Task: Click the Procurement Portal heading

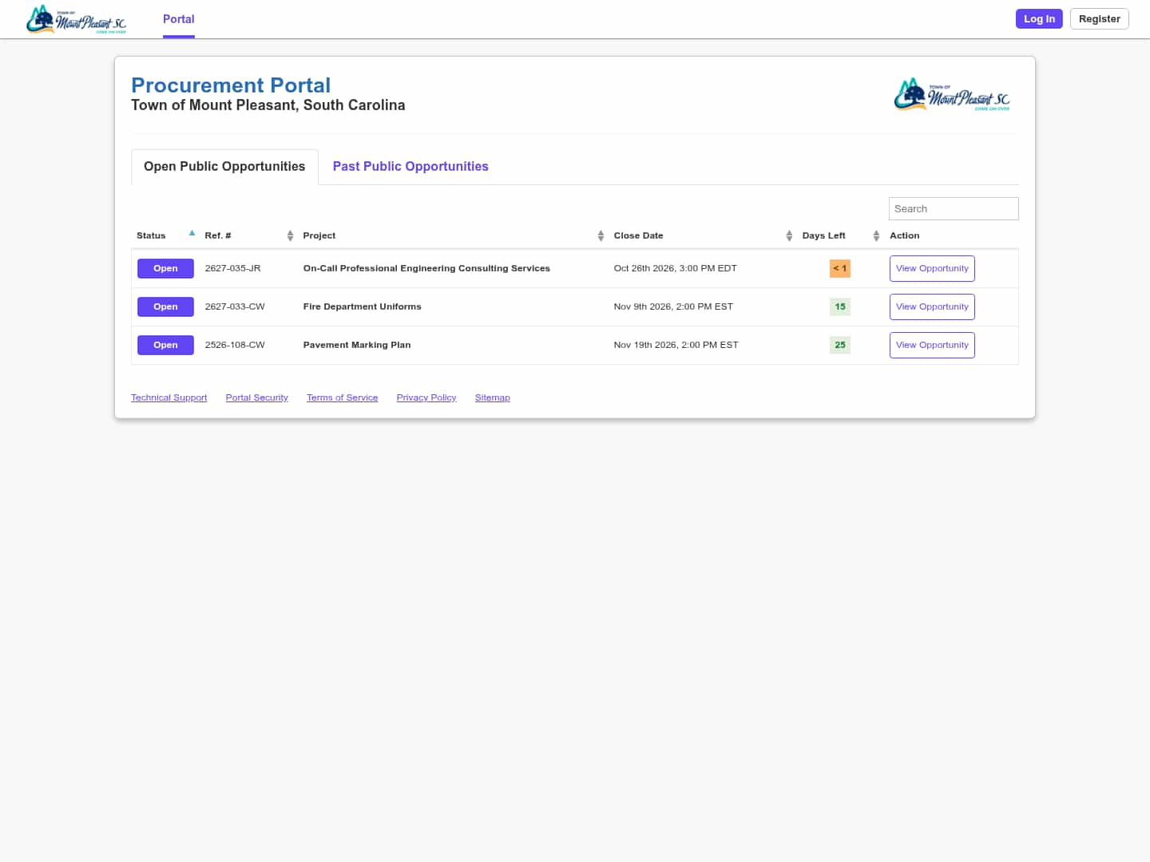Action: [x=231, y=85]
